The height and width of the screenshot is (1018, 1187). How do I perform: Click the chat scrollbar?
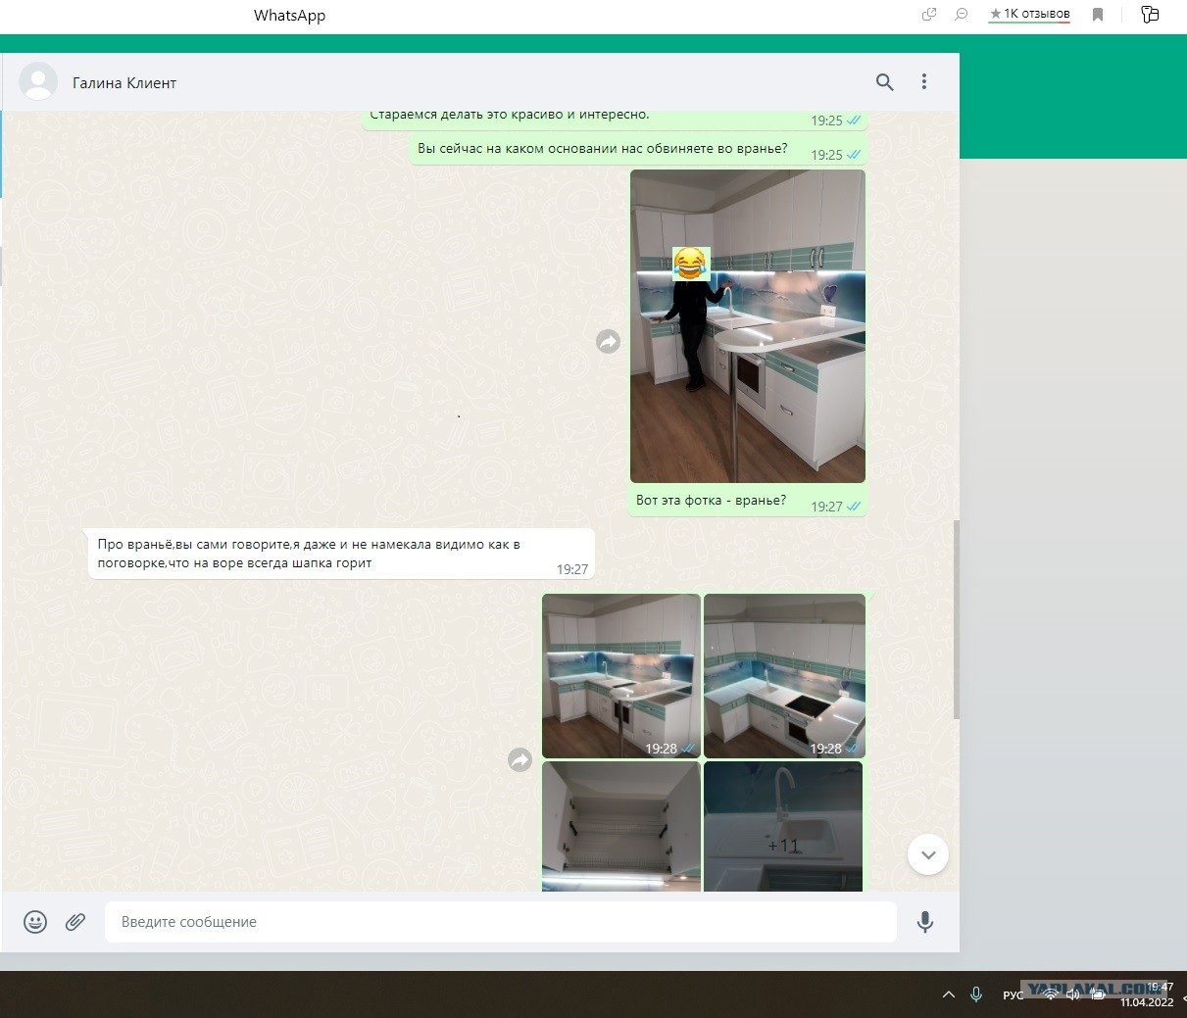(956, 620)
